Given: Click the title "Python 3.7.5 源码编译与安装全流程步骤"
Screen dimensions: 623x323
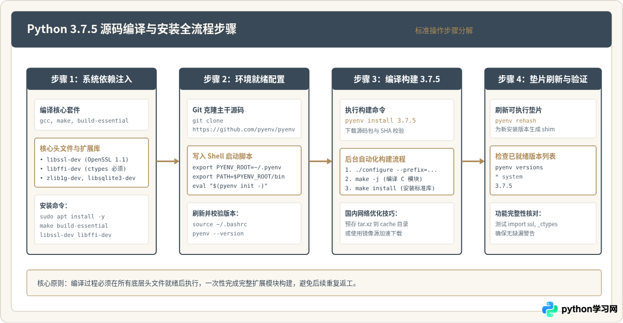Looking at the screenshot, I should [132, 29].
